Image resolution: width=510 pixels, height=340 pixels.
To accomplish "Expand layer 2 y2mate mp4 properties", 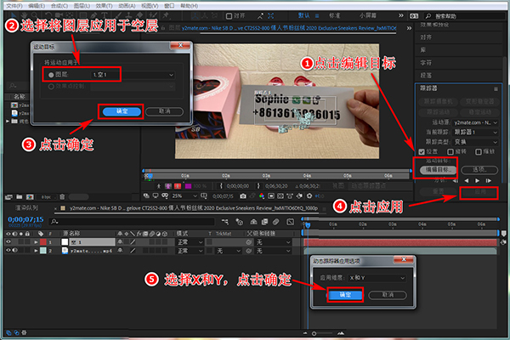I will [x=36, y=251].
